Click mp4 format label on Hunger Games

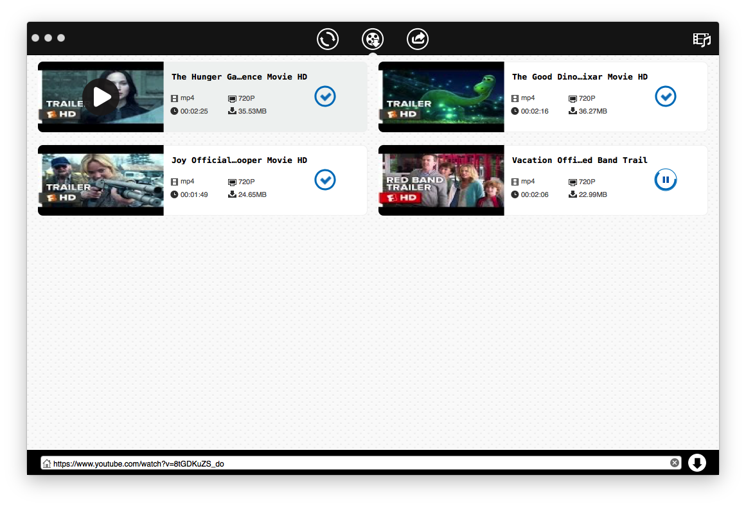188,98
